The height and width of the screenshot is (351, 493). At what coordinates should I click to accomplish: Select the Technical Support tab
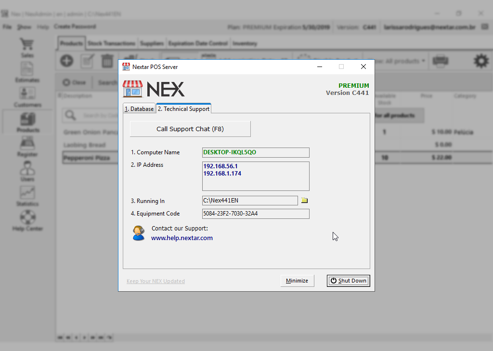tap(183, 108)
